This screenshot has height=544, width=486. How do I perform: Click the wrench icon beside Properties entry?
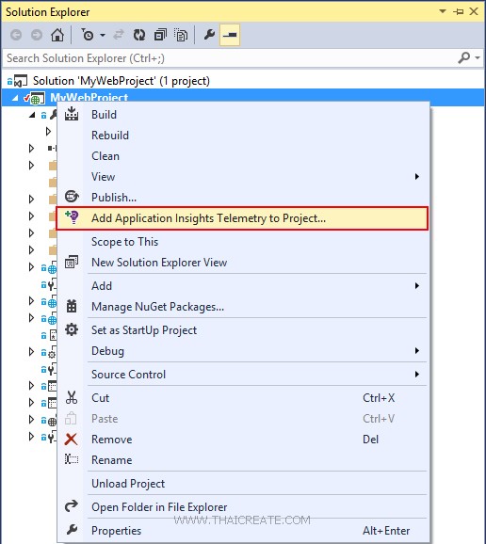[72, 530]
